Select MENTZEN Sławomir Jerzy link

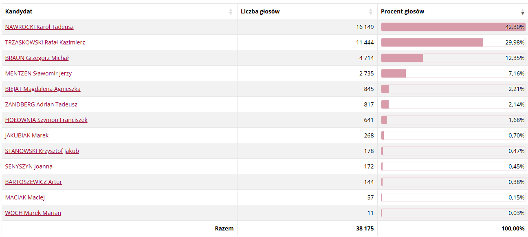(x=39, y=73)
